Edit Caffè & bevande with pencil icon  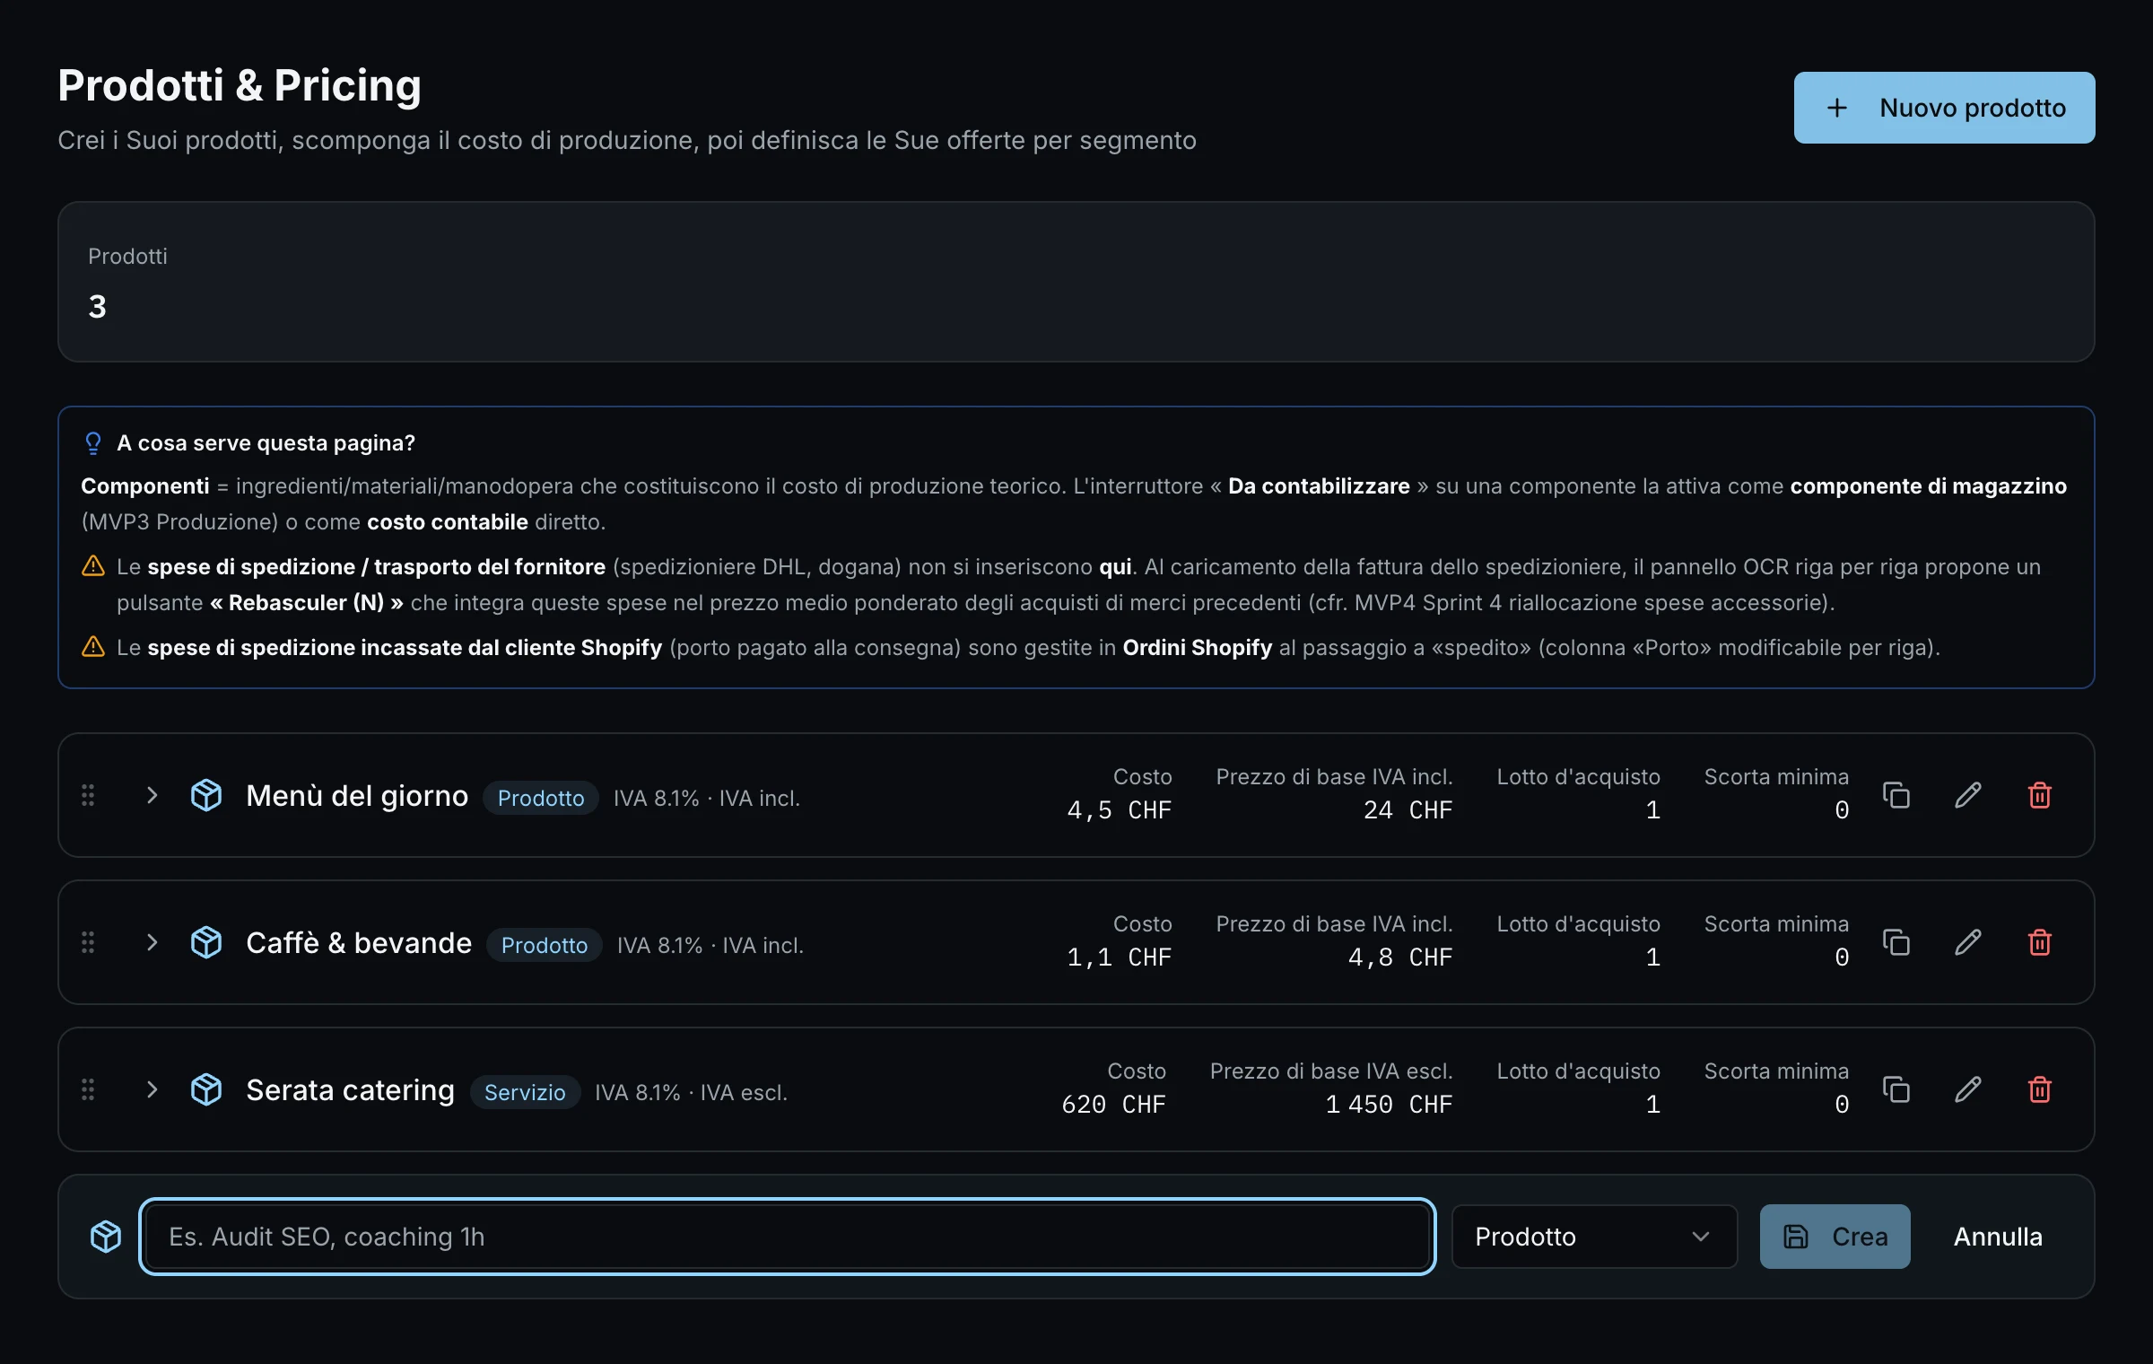pyautogui.click(x=1967, y=942)
